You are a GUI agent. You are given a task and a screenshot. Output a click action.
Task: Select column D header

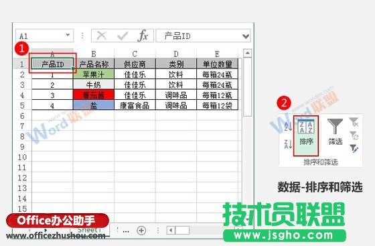click(x=176, y=54)
